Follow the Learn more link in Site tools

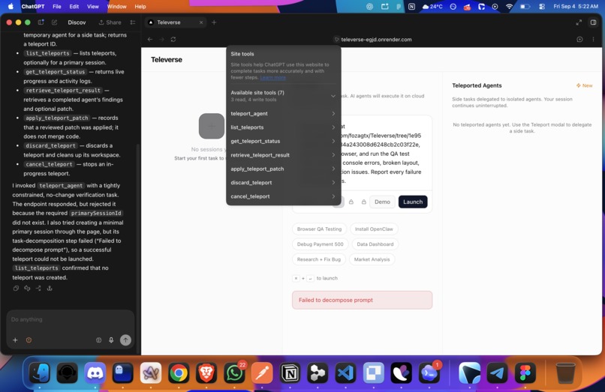[272, 77]
